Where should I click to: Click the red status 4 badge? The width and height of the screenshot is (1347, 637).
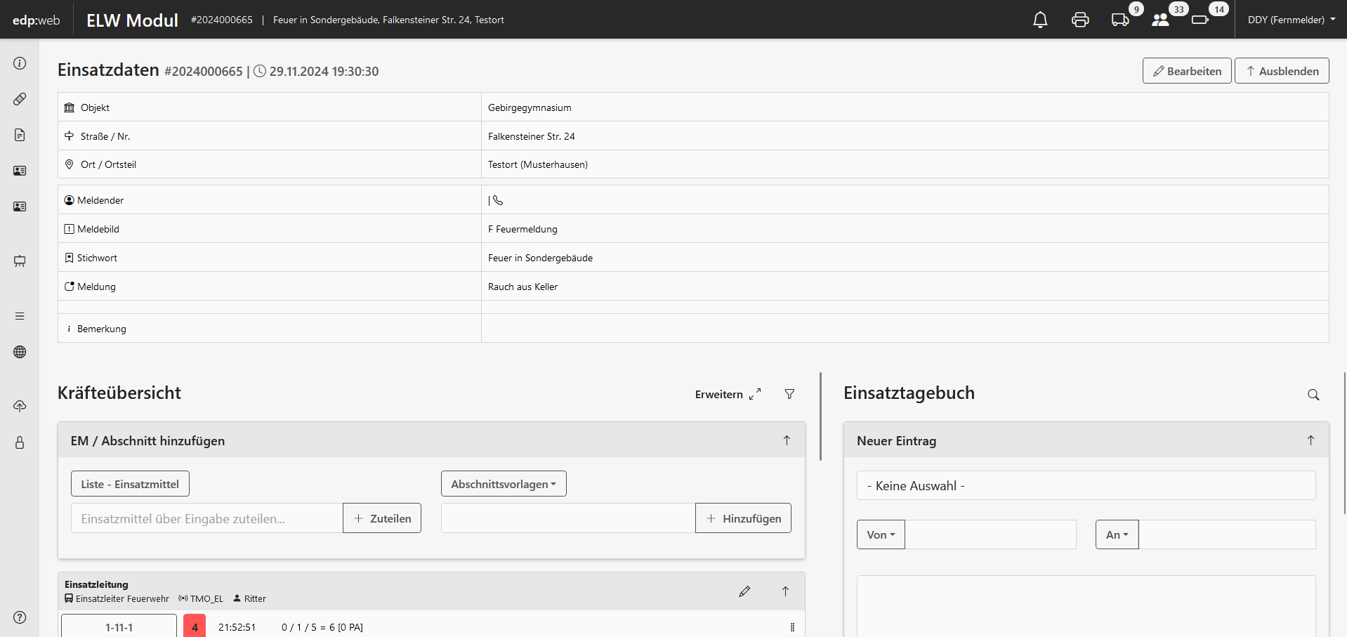pyautogui.click(x=195, y=626)
